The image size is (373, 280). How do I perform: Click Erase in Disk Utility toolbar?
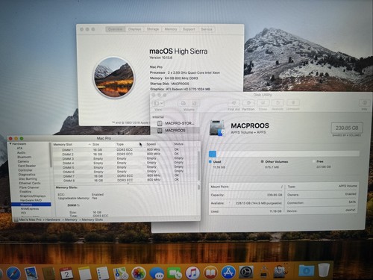tap(263, 105)
